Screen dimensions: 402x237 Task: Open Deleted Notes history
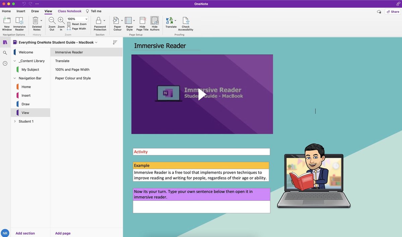pos(37,24)
